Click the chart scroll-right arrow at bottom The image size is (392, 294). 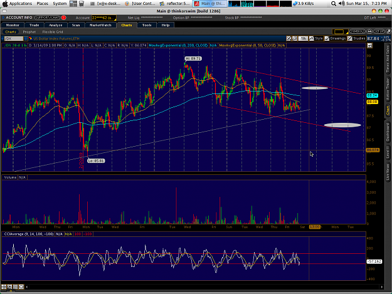[x=382, y=287]
